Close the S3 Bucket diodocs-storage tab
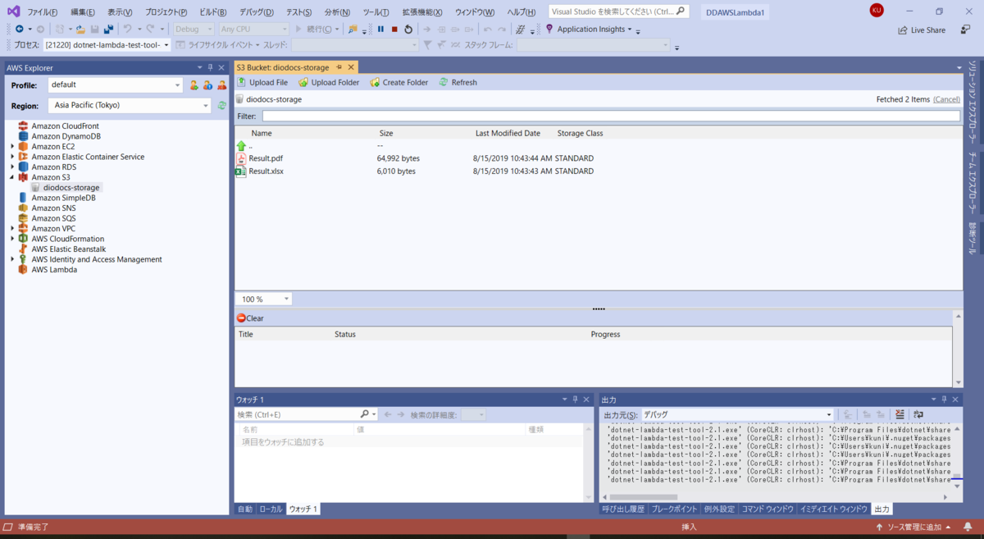Viewport: 984px width, 539px height. (x=350, y=67)
